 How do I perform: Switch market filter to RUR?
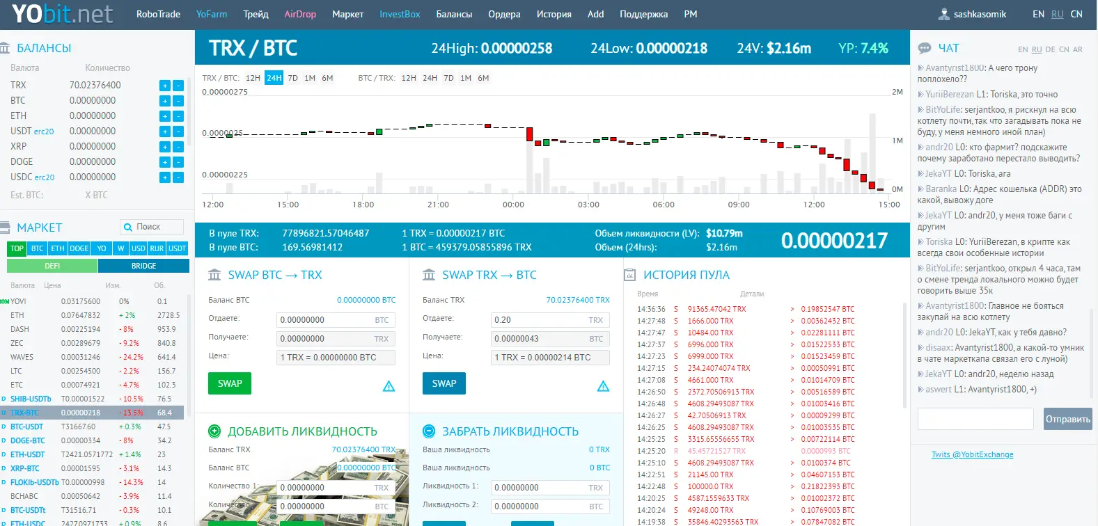(157, 248)
